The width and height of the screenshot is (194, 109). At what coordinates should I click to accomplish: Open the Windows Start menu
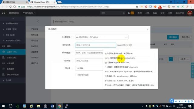tap(3, 106)
